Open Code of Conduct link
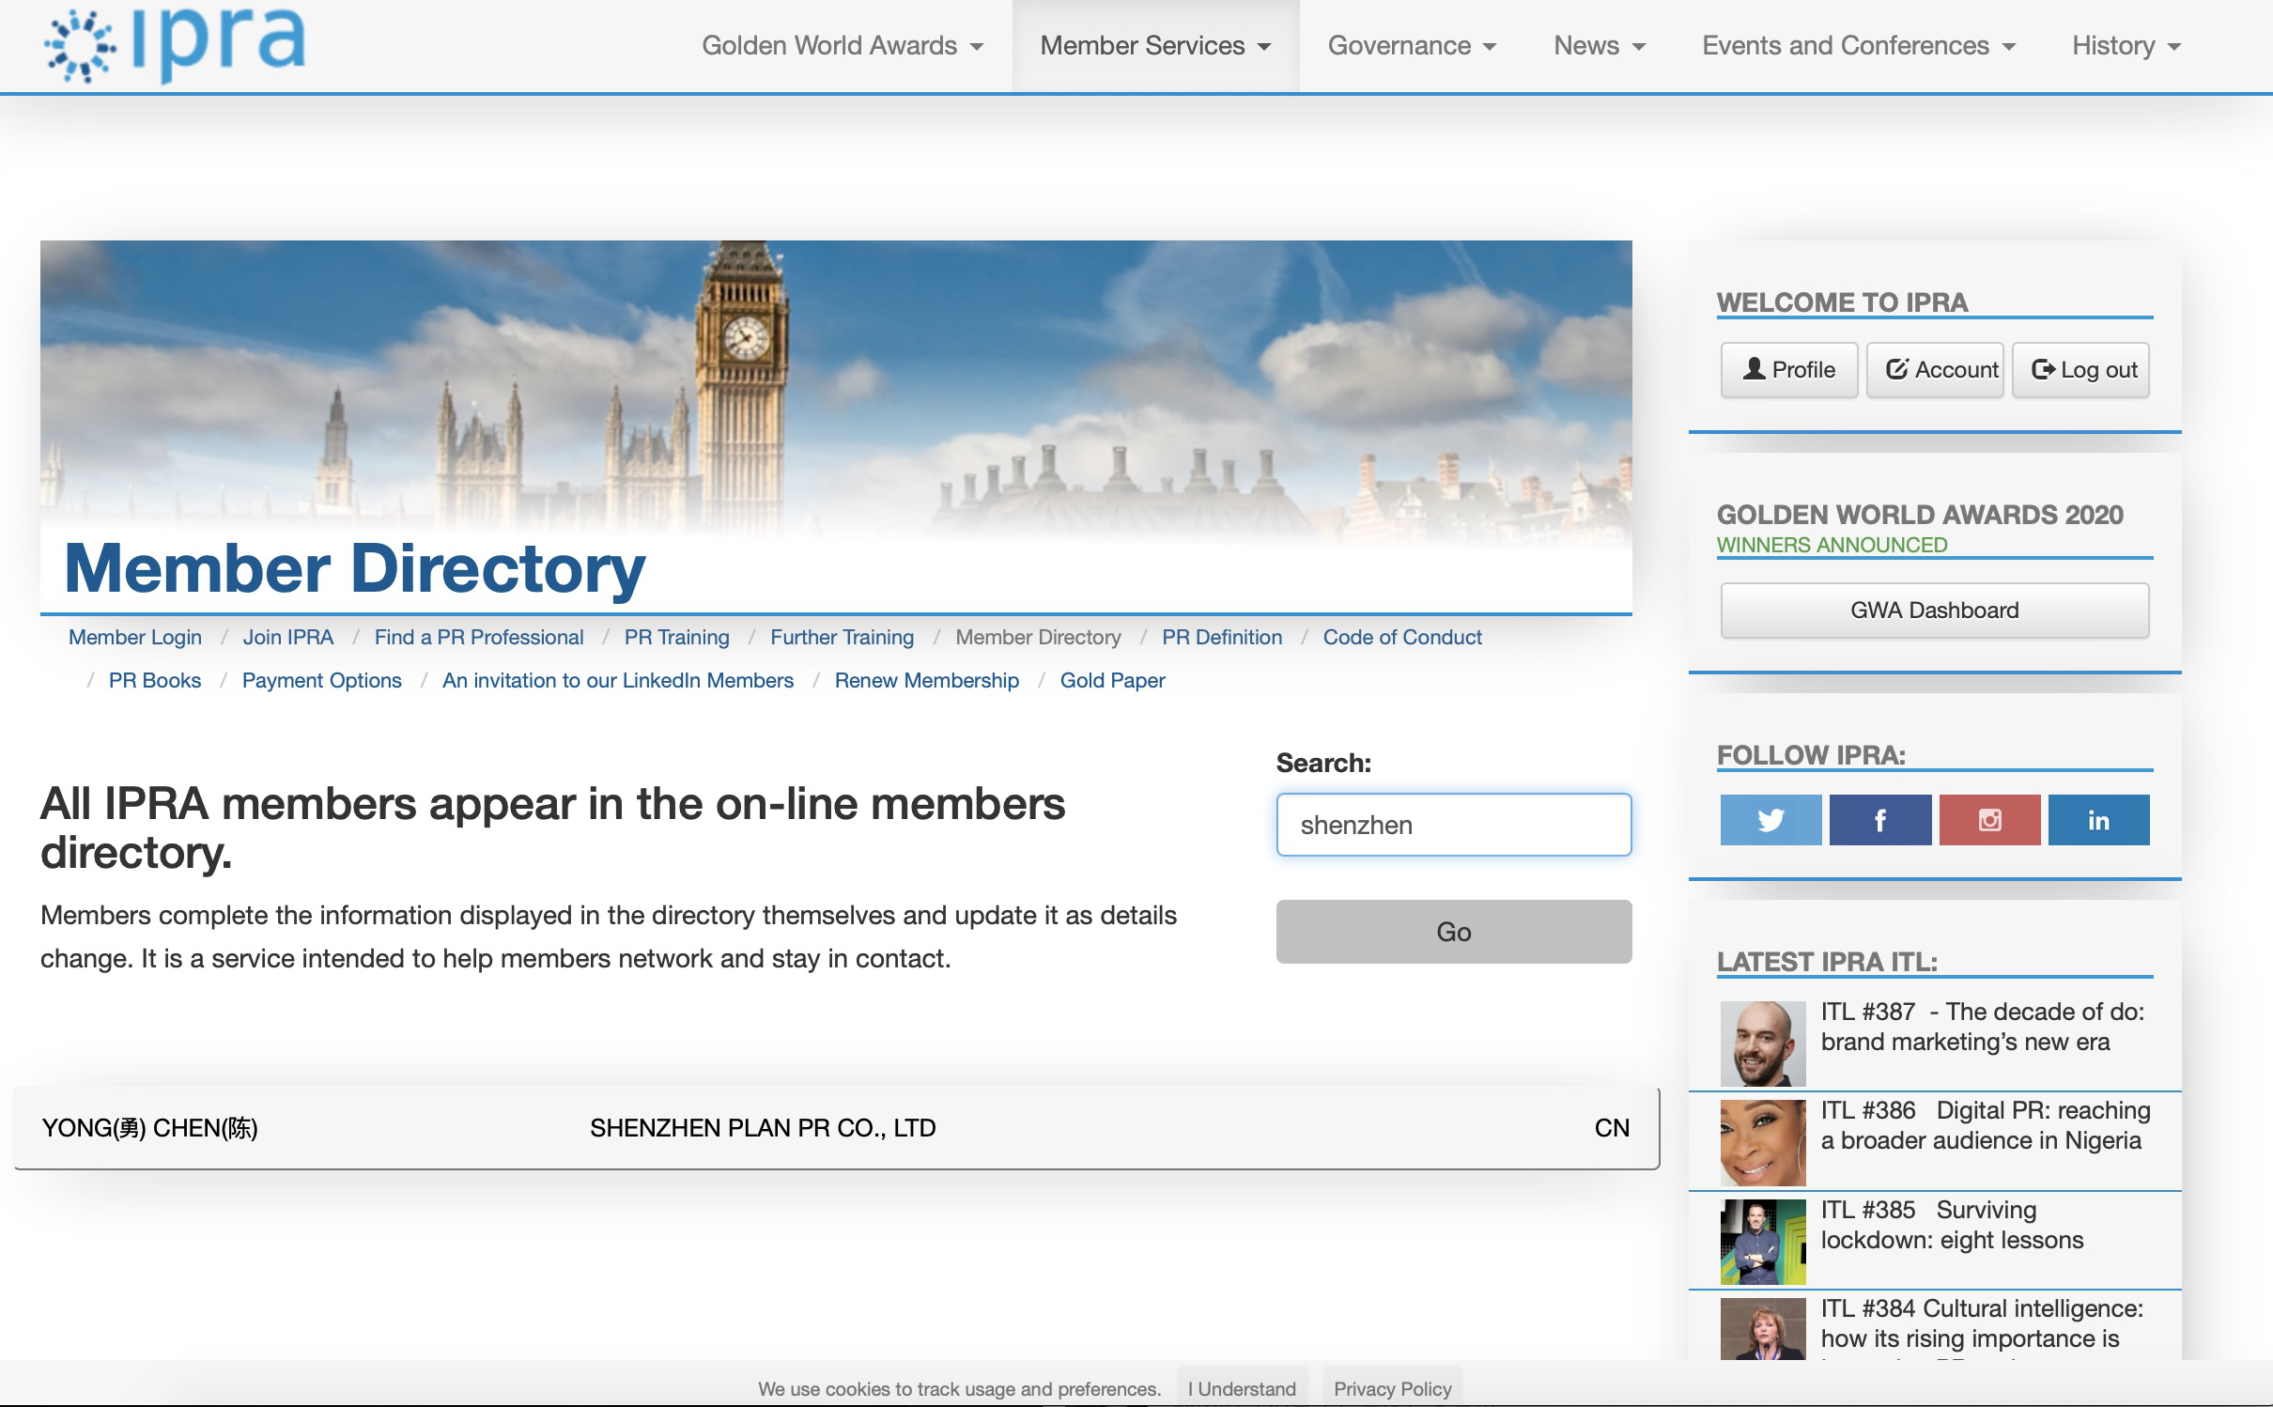 pyautogui.click(x=1402, y=637)
